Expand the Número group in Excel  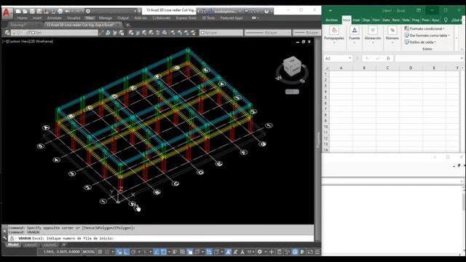pyautogui.click(x=392, y=35)
